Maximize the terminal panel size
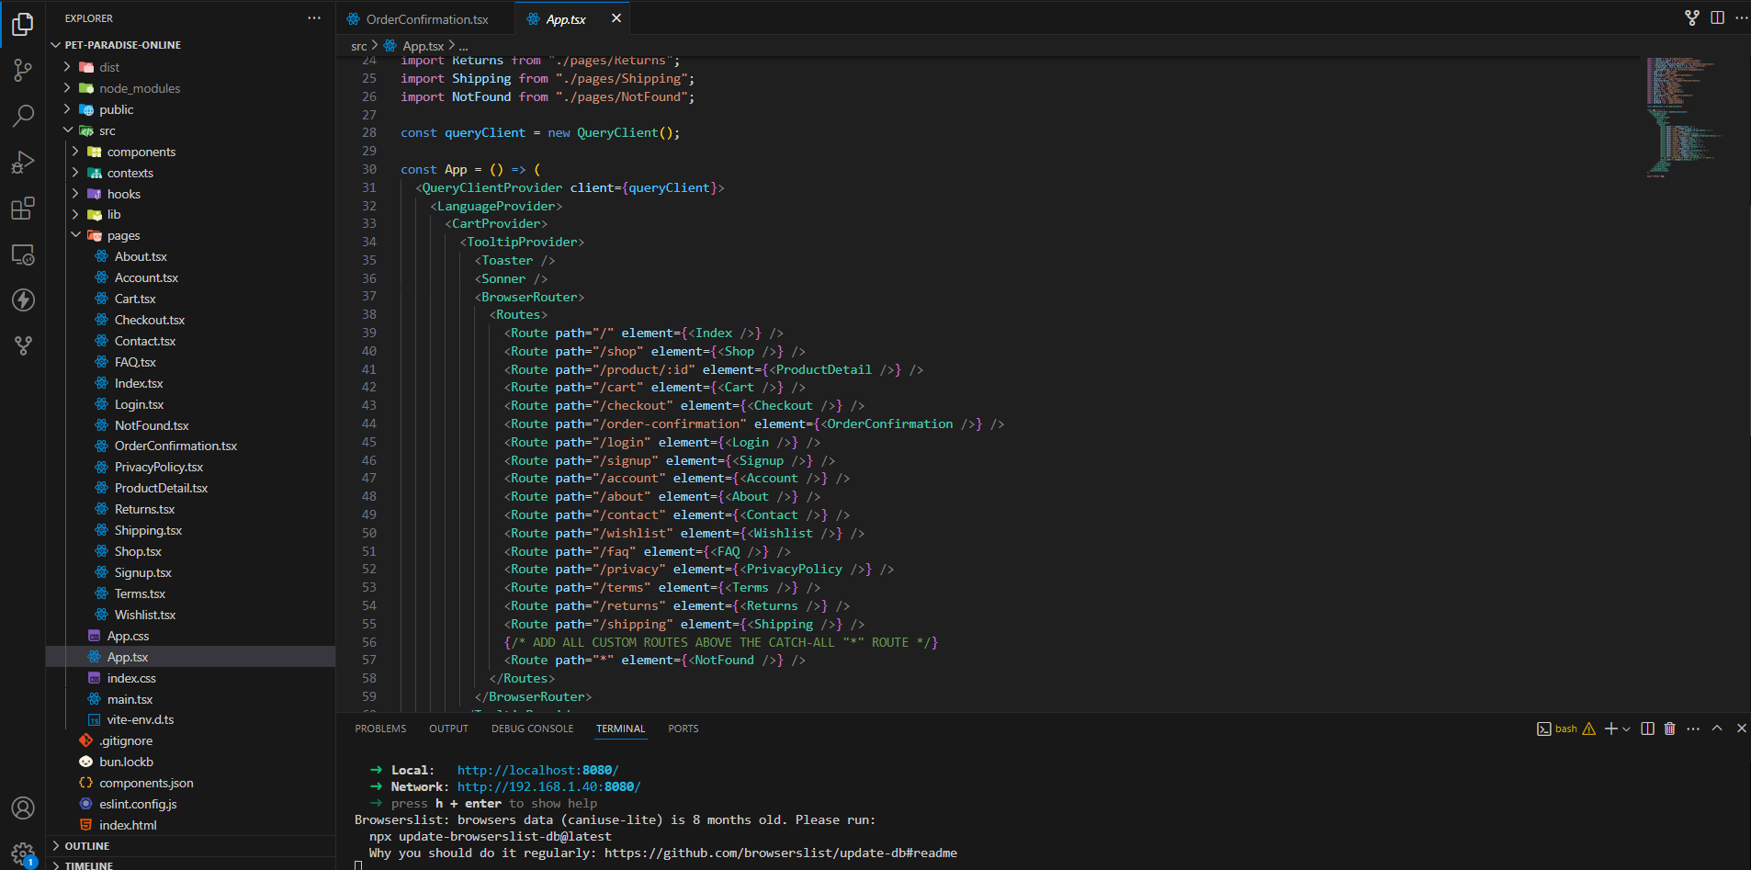 tap(1717, 729)
